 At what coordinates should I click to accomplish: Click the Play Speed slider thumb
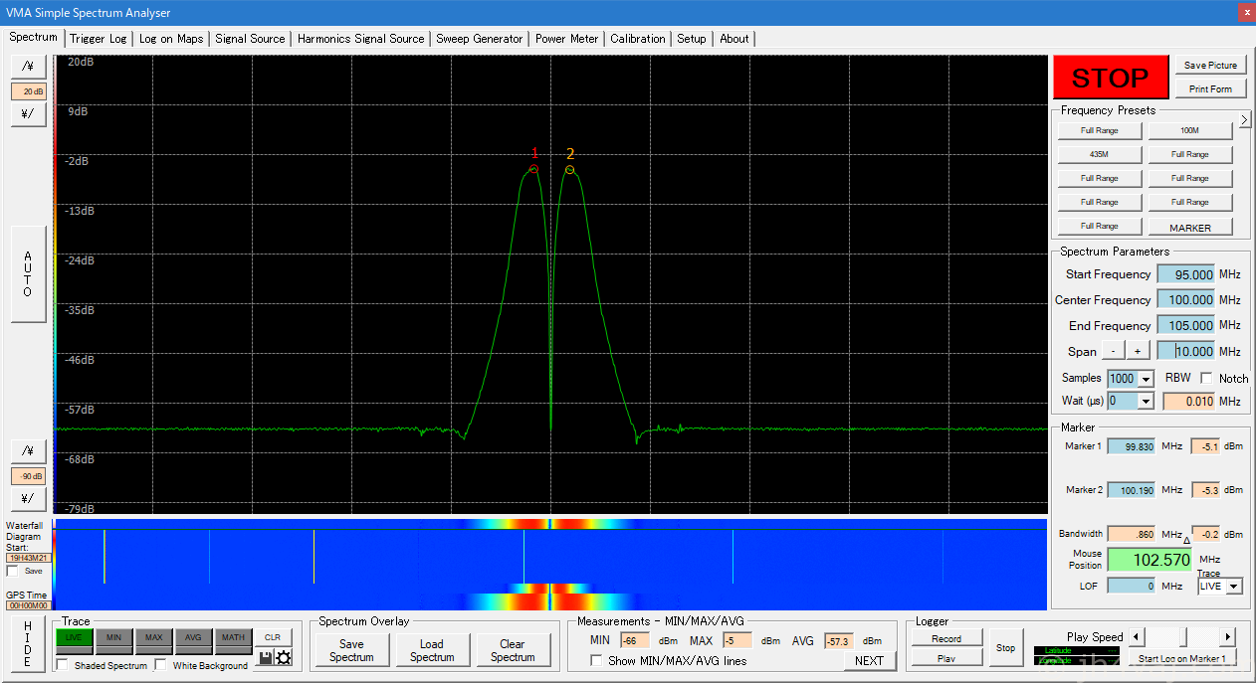click(x=1183, y=636)
